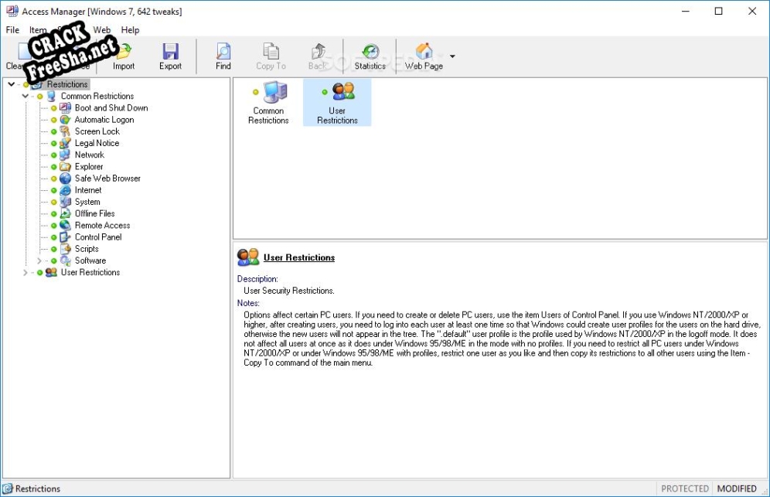
Task: Select Remote Access in the tree
Action: tap(102, 226)
